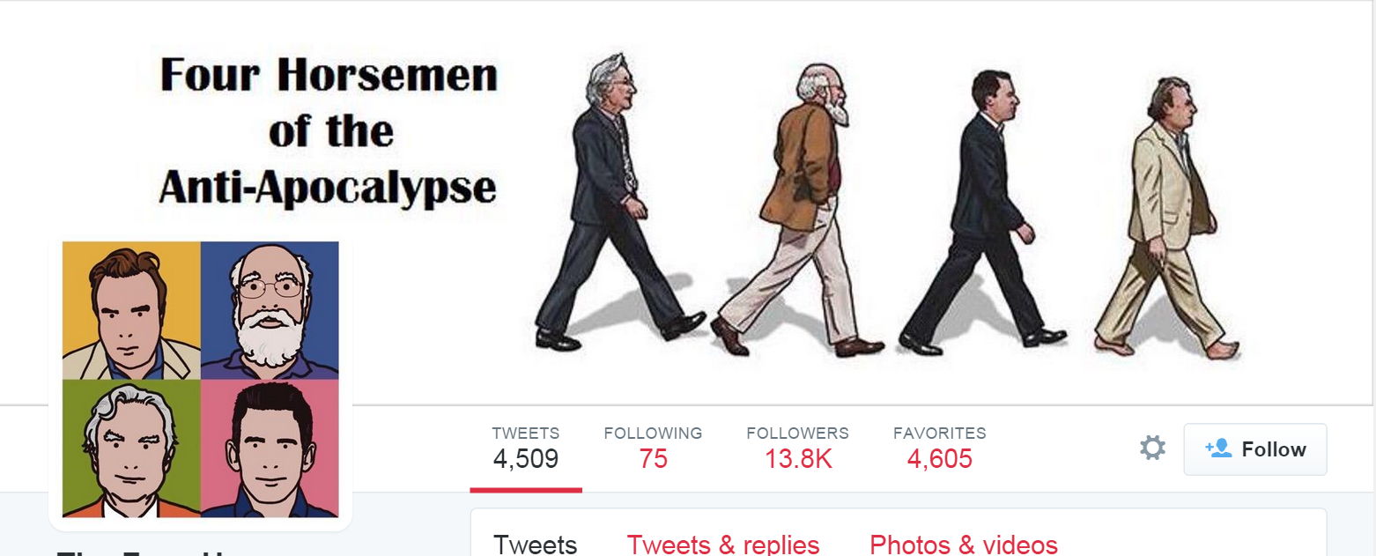Open the gear settings dropdown
The image size is (1376, 556).
[1152, 449]
